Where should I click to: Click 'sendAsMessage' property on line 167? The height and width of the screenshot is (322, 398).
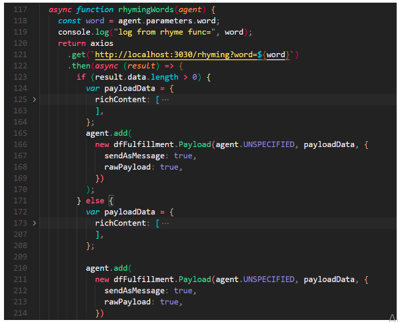[x=135, y=156]
